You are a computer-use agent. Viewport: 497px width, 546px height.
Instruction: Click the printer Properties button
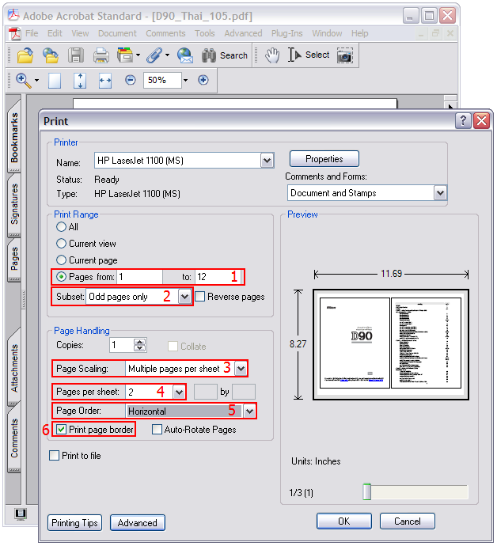(x=324, y=159)
